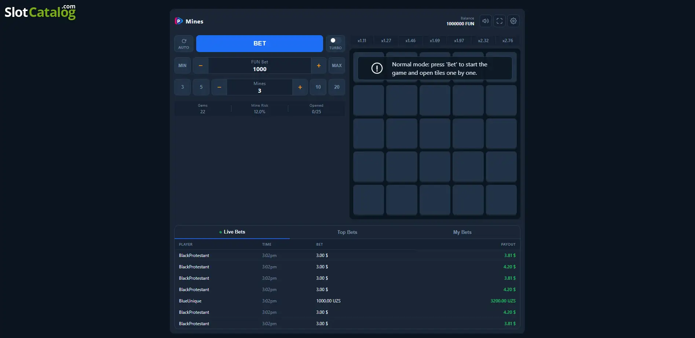Decrease Mines count with the minus icon
This screenshot has height=338, width=695.
[x=219, y=87]
